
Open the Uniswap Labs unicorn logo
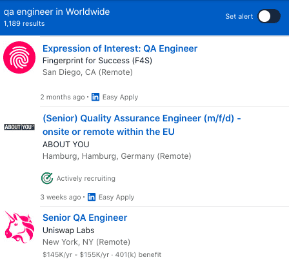click(x=19, y=227)
